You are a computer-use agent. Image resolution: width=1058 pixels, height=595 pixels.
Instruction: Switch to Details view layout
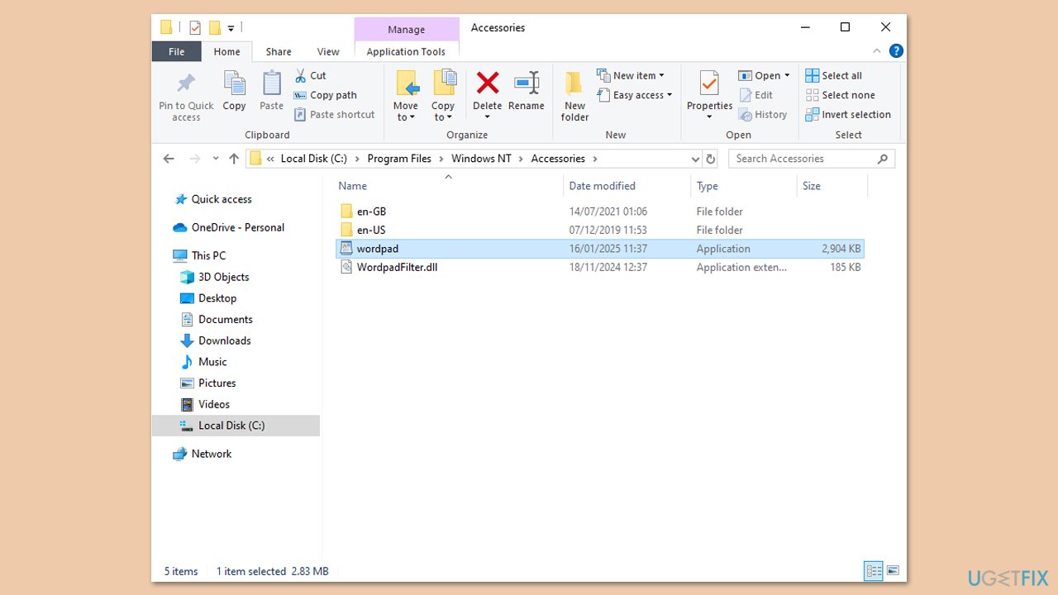874,570
